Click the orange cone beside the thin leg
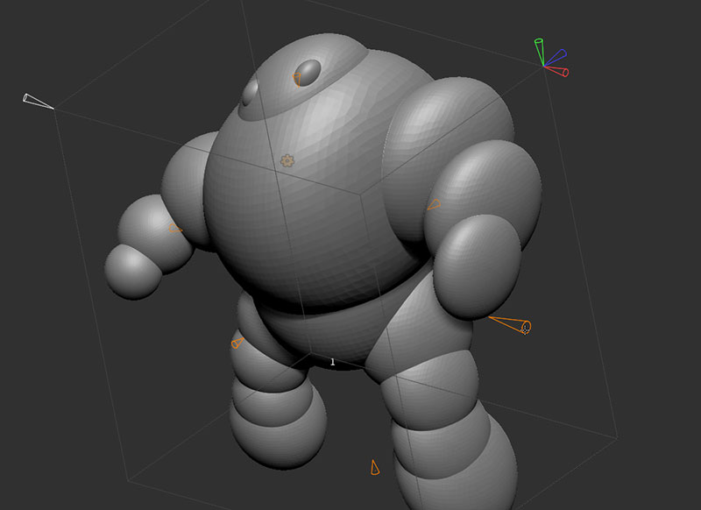 coord(237,343)
